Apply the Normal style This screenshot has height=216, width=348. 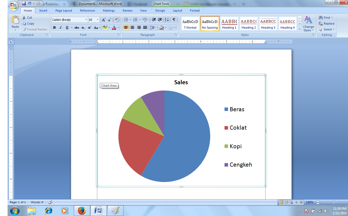pos(190,23)
